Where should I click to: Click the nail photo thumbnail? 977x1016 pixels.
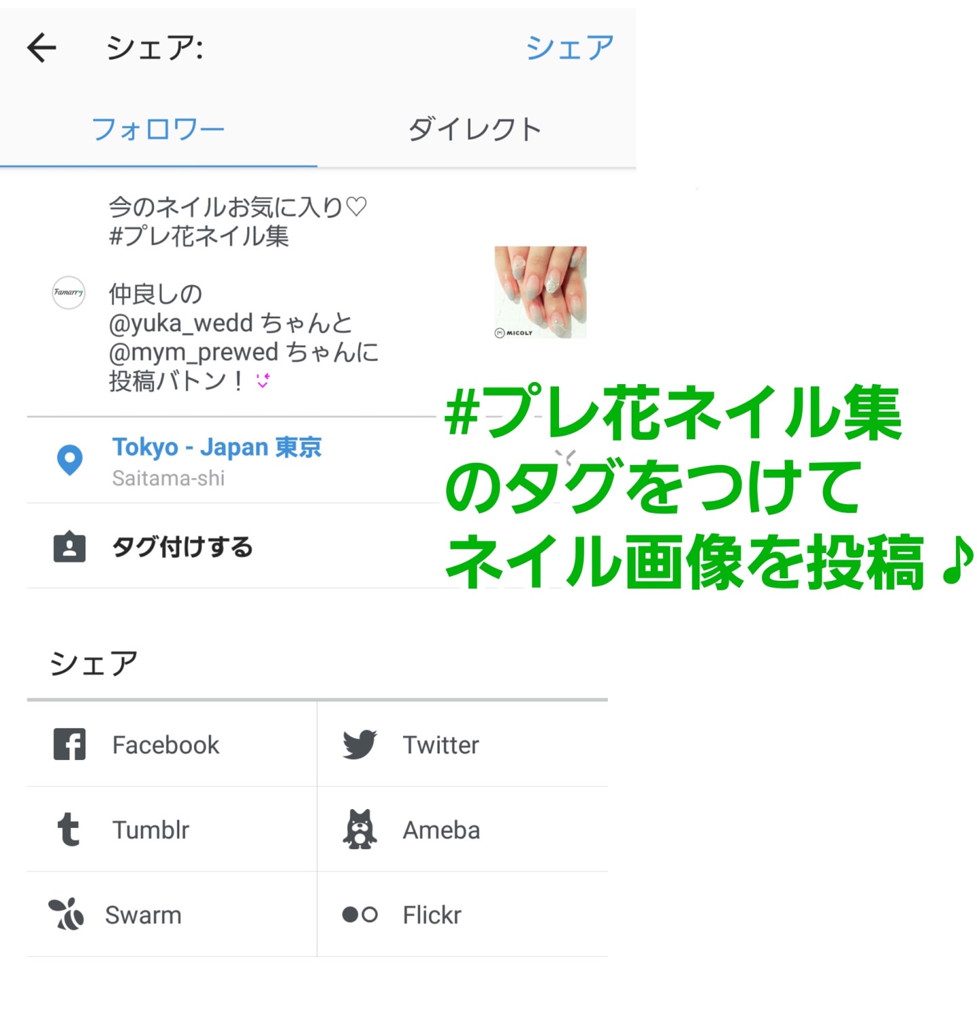coord(540,292)
